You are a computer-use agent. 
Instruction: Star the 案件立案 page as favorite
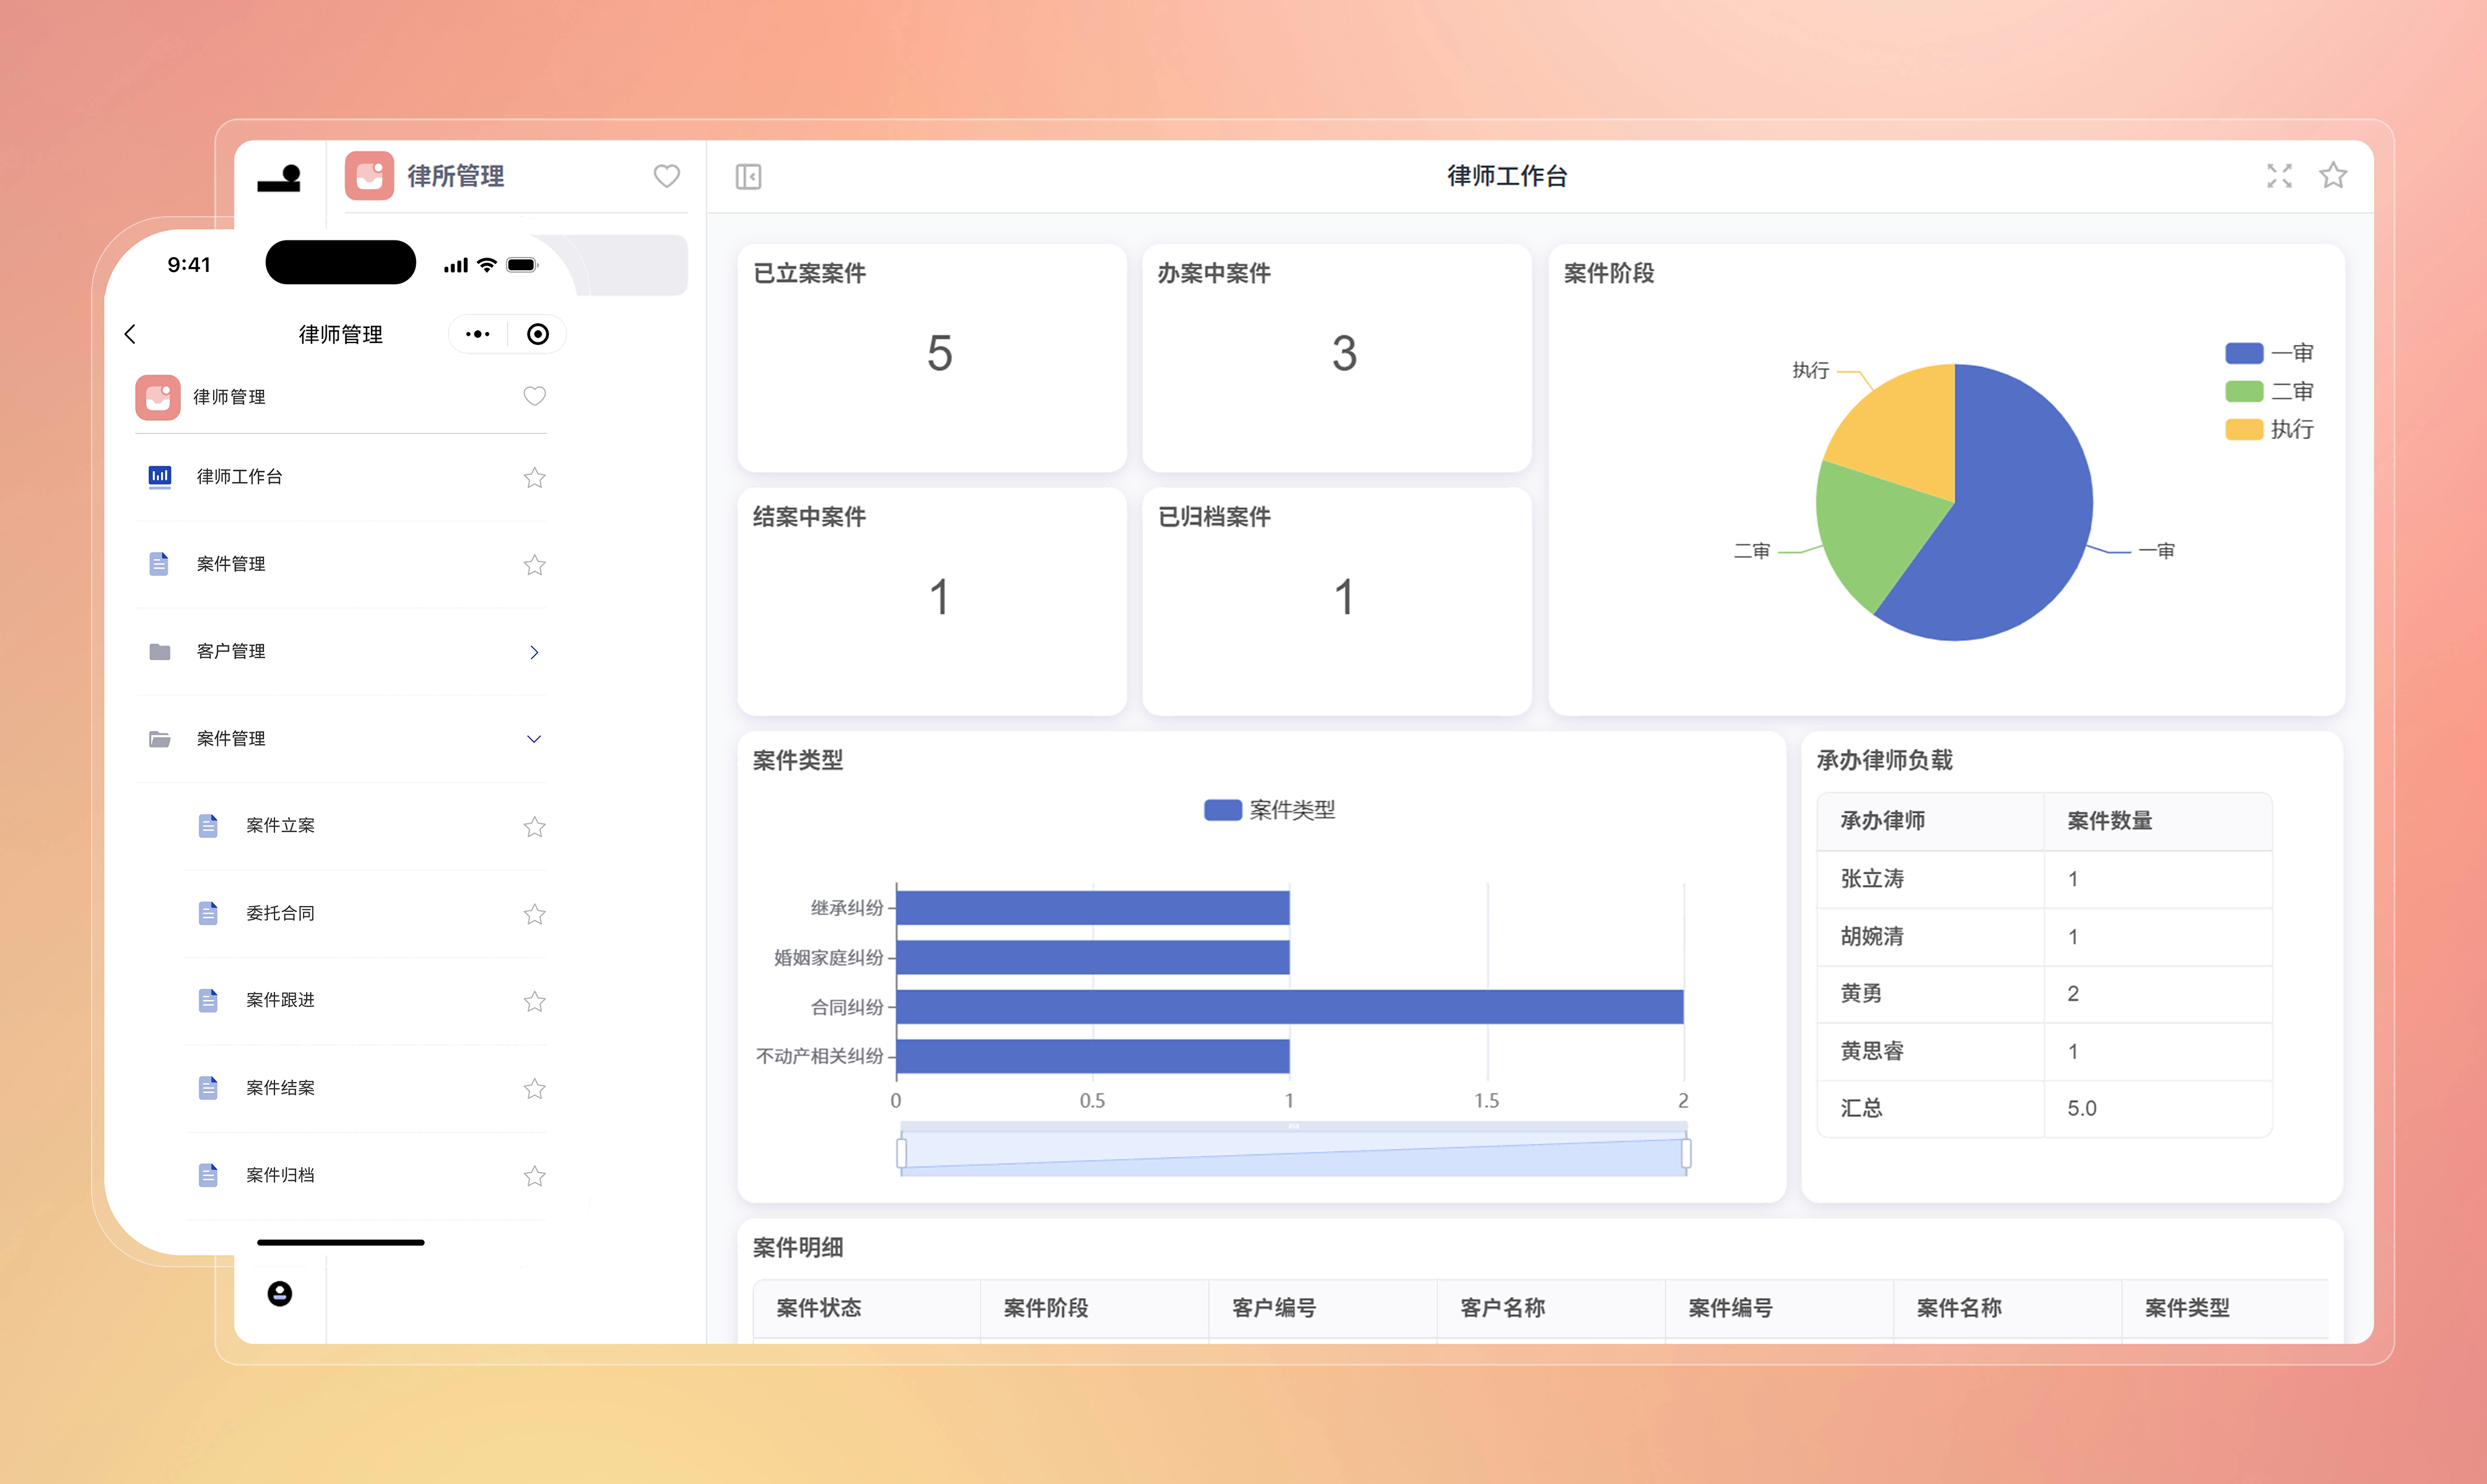(x=536, y=826)
